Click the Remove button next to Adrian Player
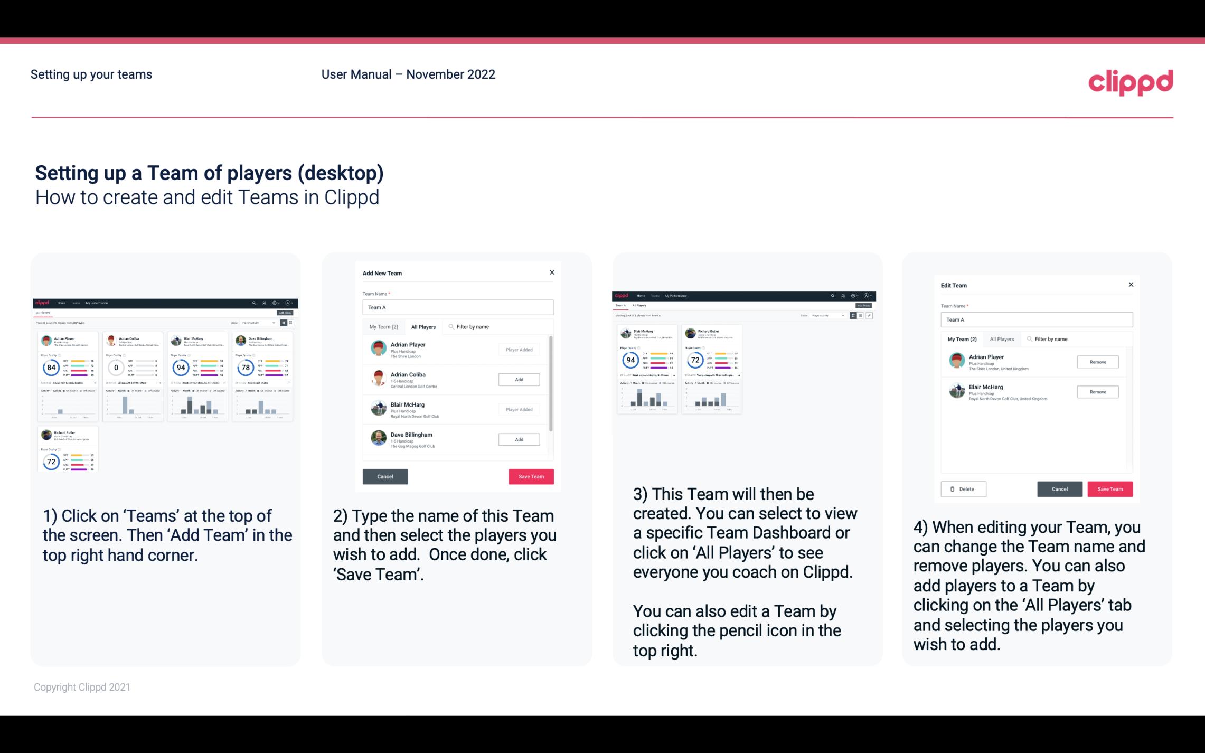1205x753 pixels. 1098,361
